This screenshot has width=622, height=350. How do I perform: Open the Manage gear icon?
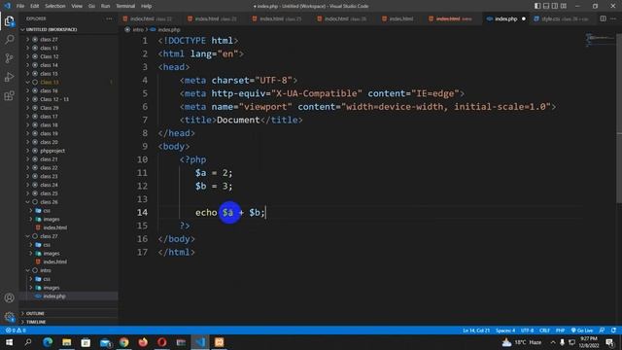pyautogui.click(x=9, y=316)
